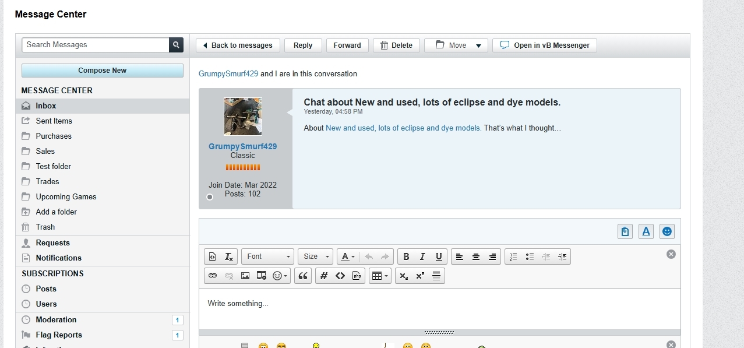The width and height of the screenshot is (744, 348).
Task: Align text right
Action: click(x=492, y=256)
